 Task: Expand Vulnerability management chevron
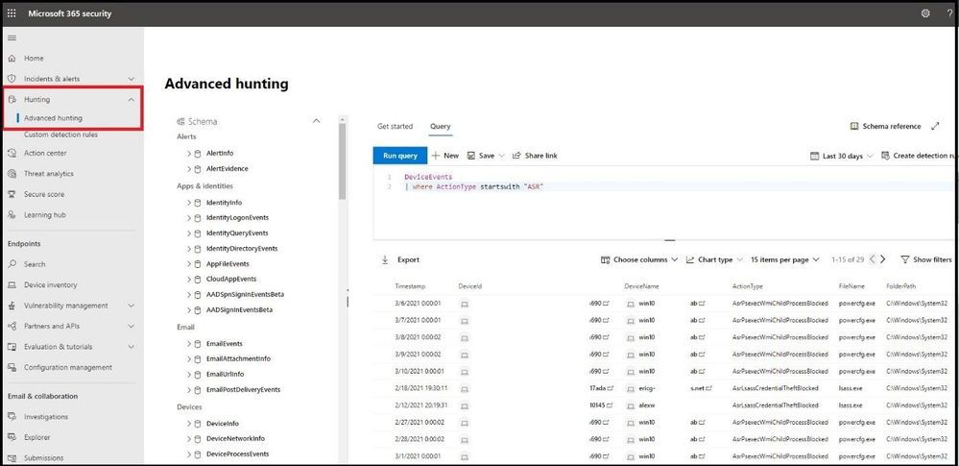131,306
